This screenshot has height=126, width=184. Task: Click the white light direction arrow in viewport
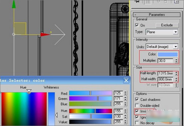click(x=60, y=35)
